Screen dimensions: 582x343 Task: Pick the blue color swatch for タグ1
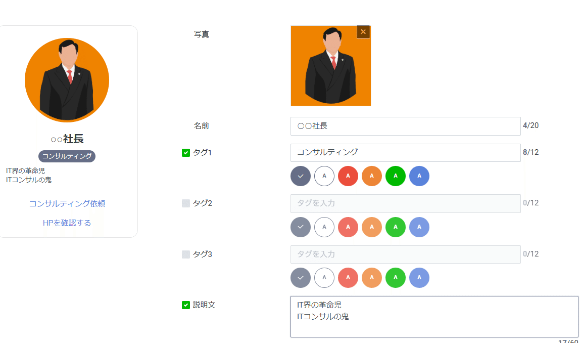[419, 176]
